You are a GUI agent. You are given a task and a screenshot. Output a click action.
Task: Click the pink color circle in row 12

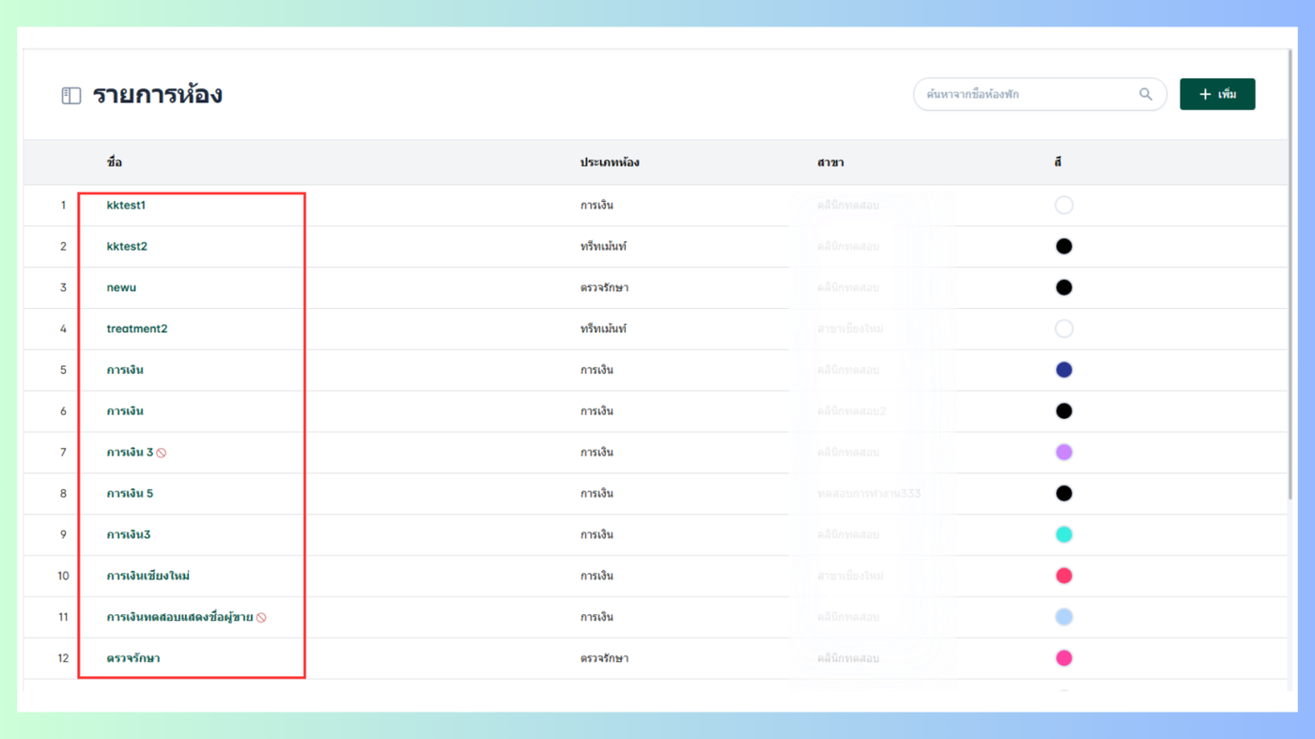[x=1063, y=658]
